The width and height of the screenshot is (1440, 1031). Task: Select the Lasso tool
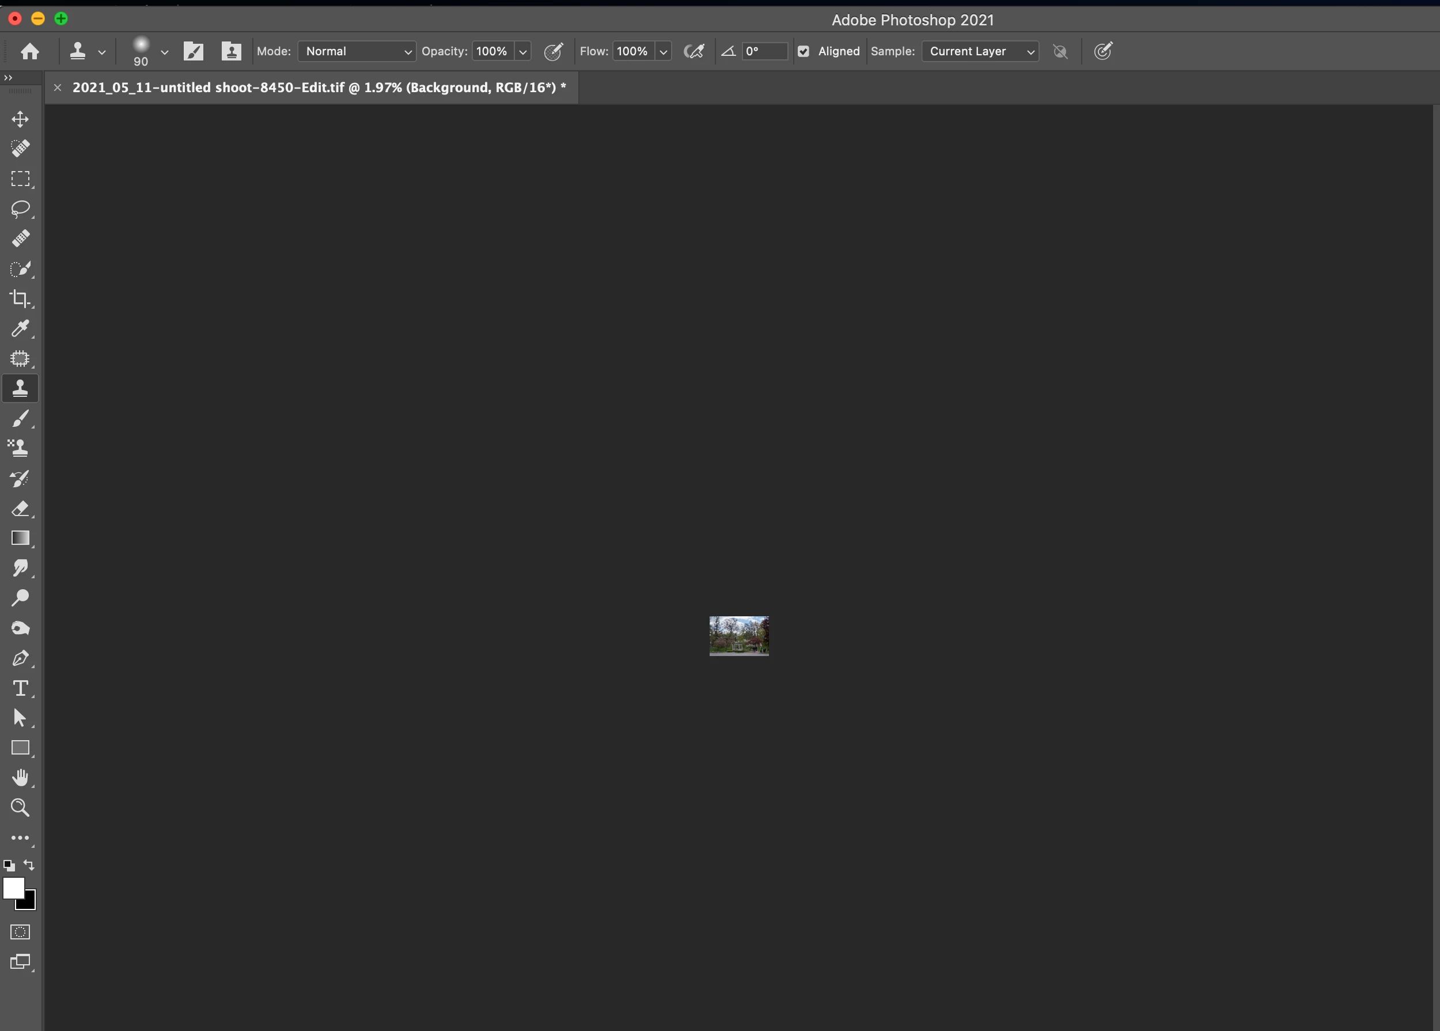[x=20, y=209]
